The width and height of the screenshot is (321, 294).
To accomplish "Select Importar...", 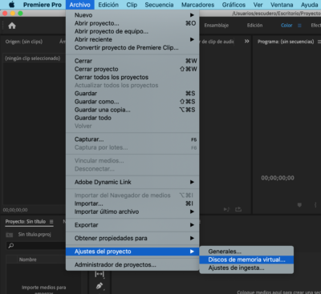I will coord(132,203).
